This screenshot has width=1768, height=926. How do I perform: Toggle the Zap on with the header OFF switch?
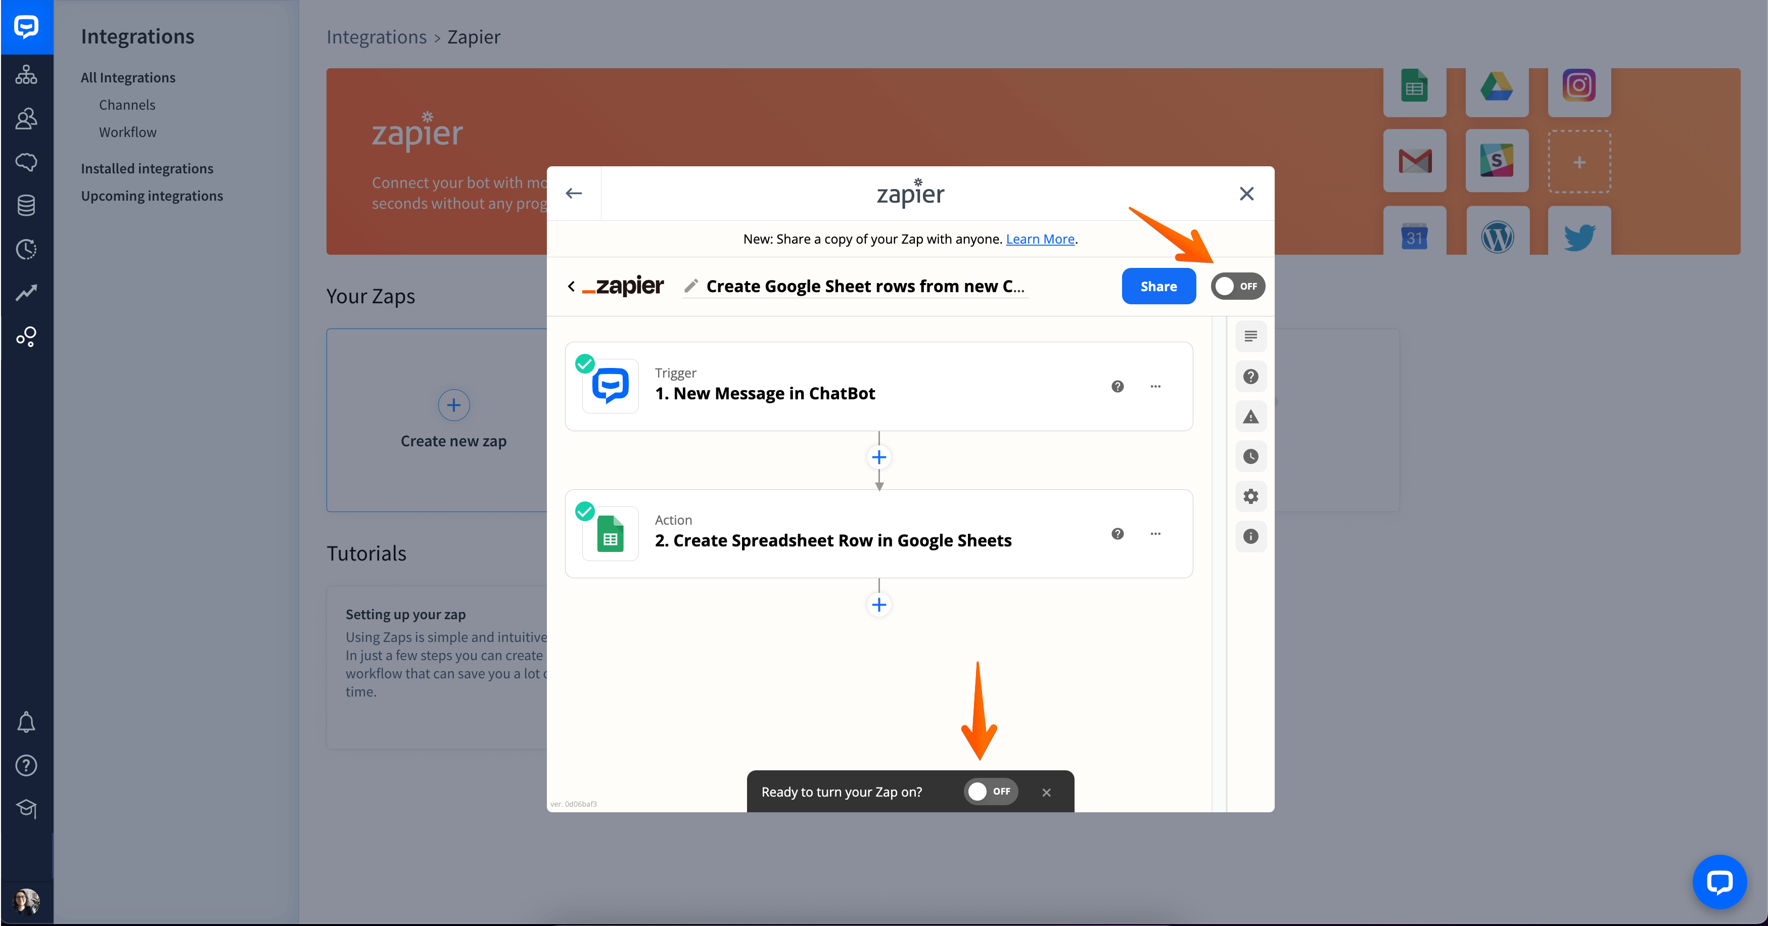click(1237, 286)
